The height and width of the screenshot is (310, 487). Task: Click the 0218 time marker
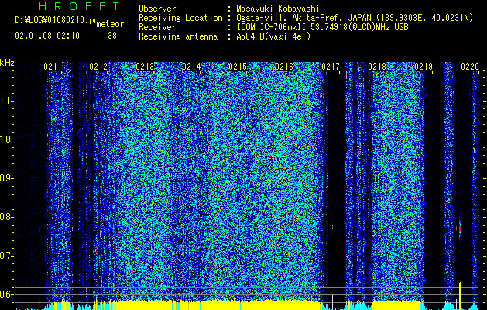click(x=377, y=67)
